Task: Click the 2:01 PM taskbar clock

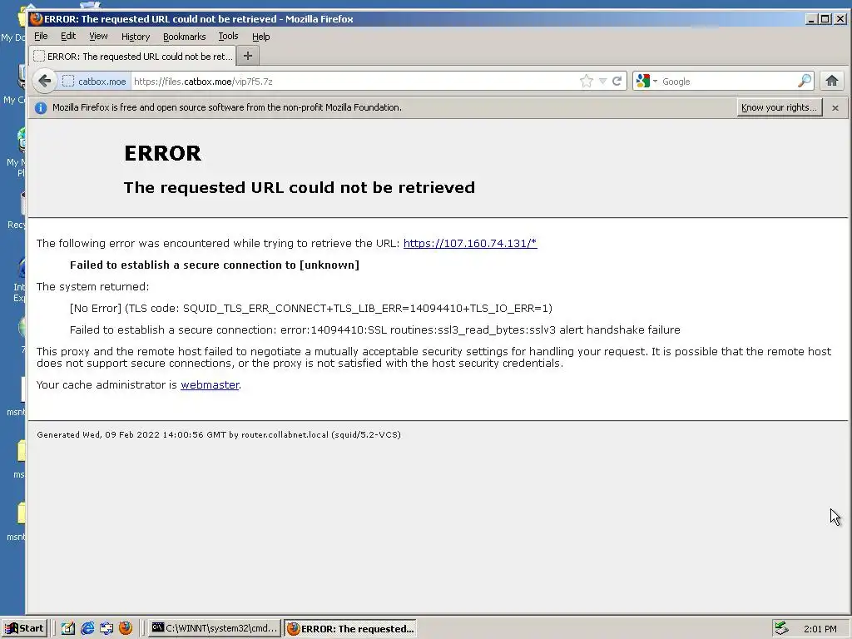Action: 820,629
